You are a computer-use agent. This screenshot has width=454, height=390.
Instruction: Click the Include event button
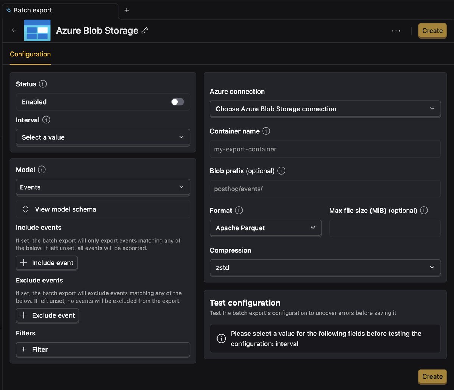click(x=47, y=263)
